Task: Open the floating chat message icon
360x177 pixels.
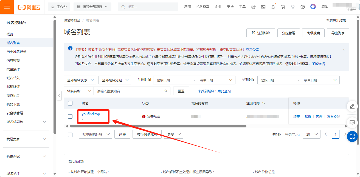Action: (352, 122)
